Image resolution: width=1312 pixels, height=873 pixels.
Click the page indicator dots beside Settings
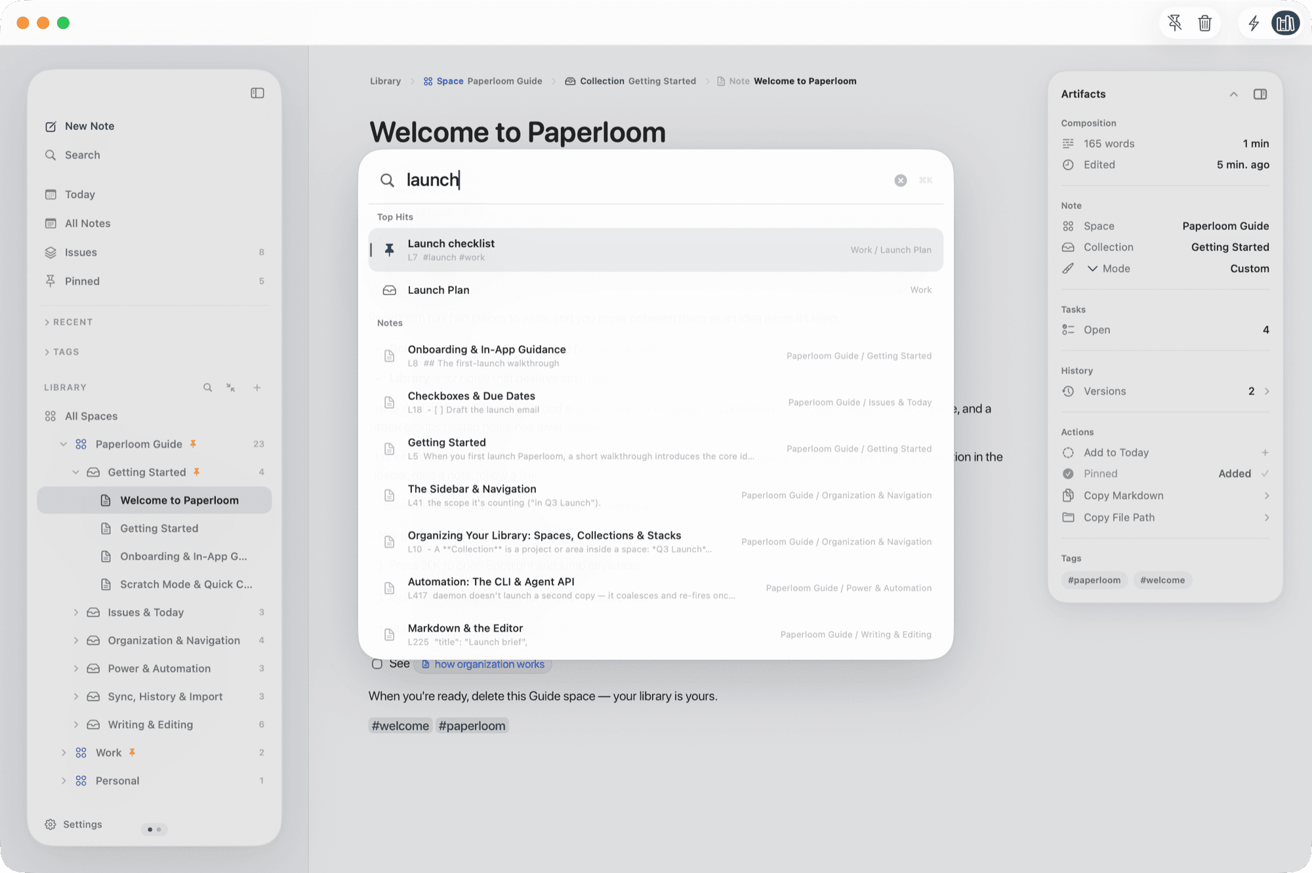(154, 830)
